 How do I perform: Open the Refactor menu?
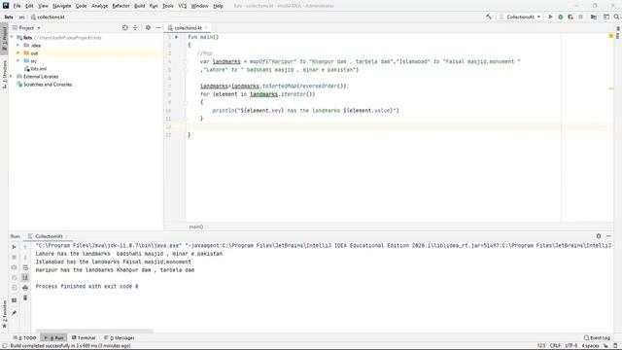click(x=121, y=6)
